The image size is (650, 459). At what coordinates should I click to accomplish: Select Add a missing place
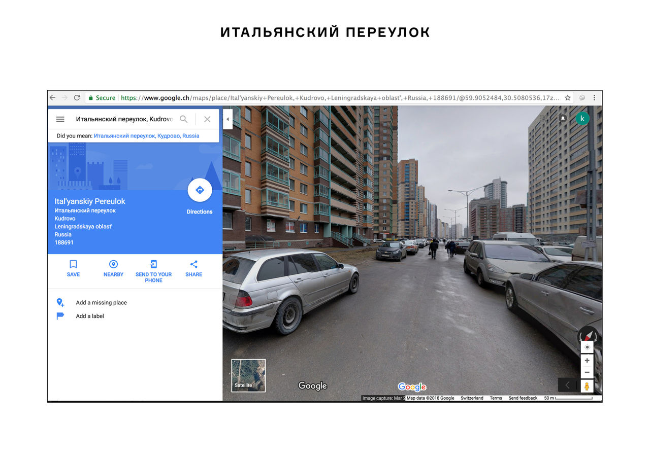click(101, 303)
